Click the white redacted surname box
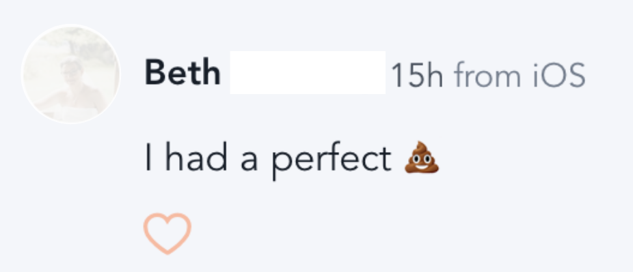 click(308, 72)
